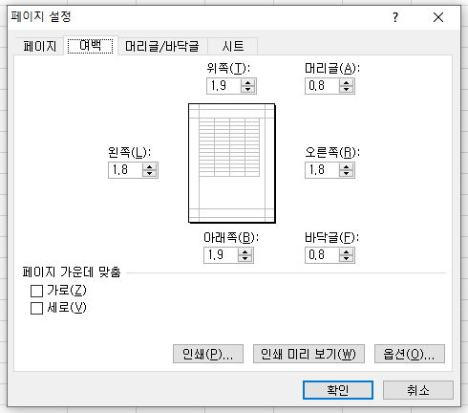The width and height of the screenshot is (468, 413).
Task: Open 인쇄 미리 보기(W) print preview
Action: [308, 354]
